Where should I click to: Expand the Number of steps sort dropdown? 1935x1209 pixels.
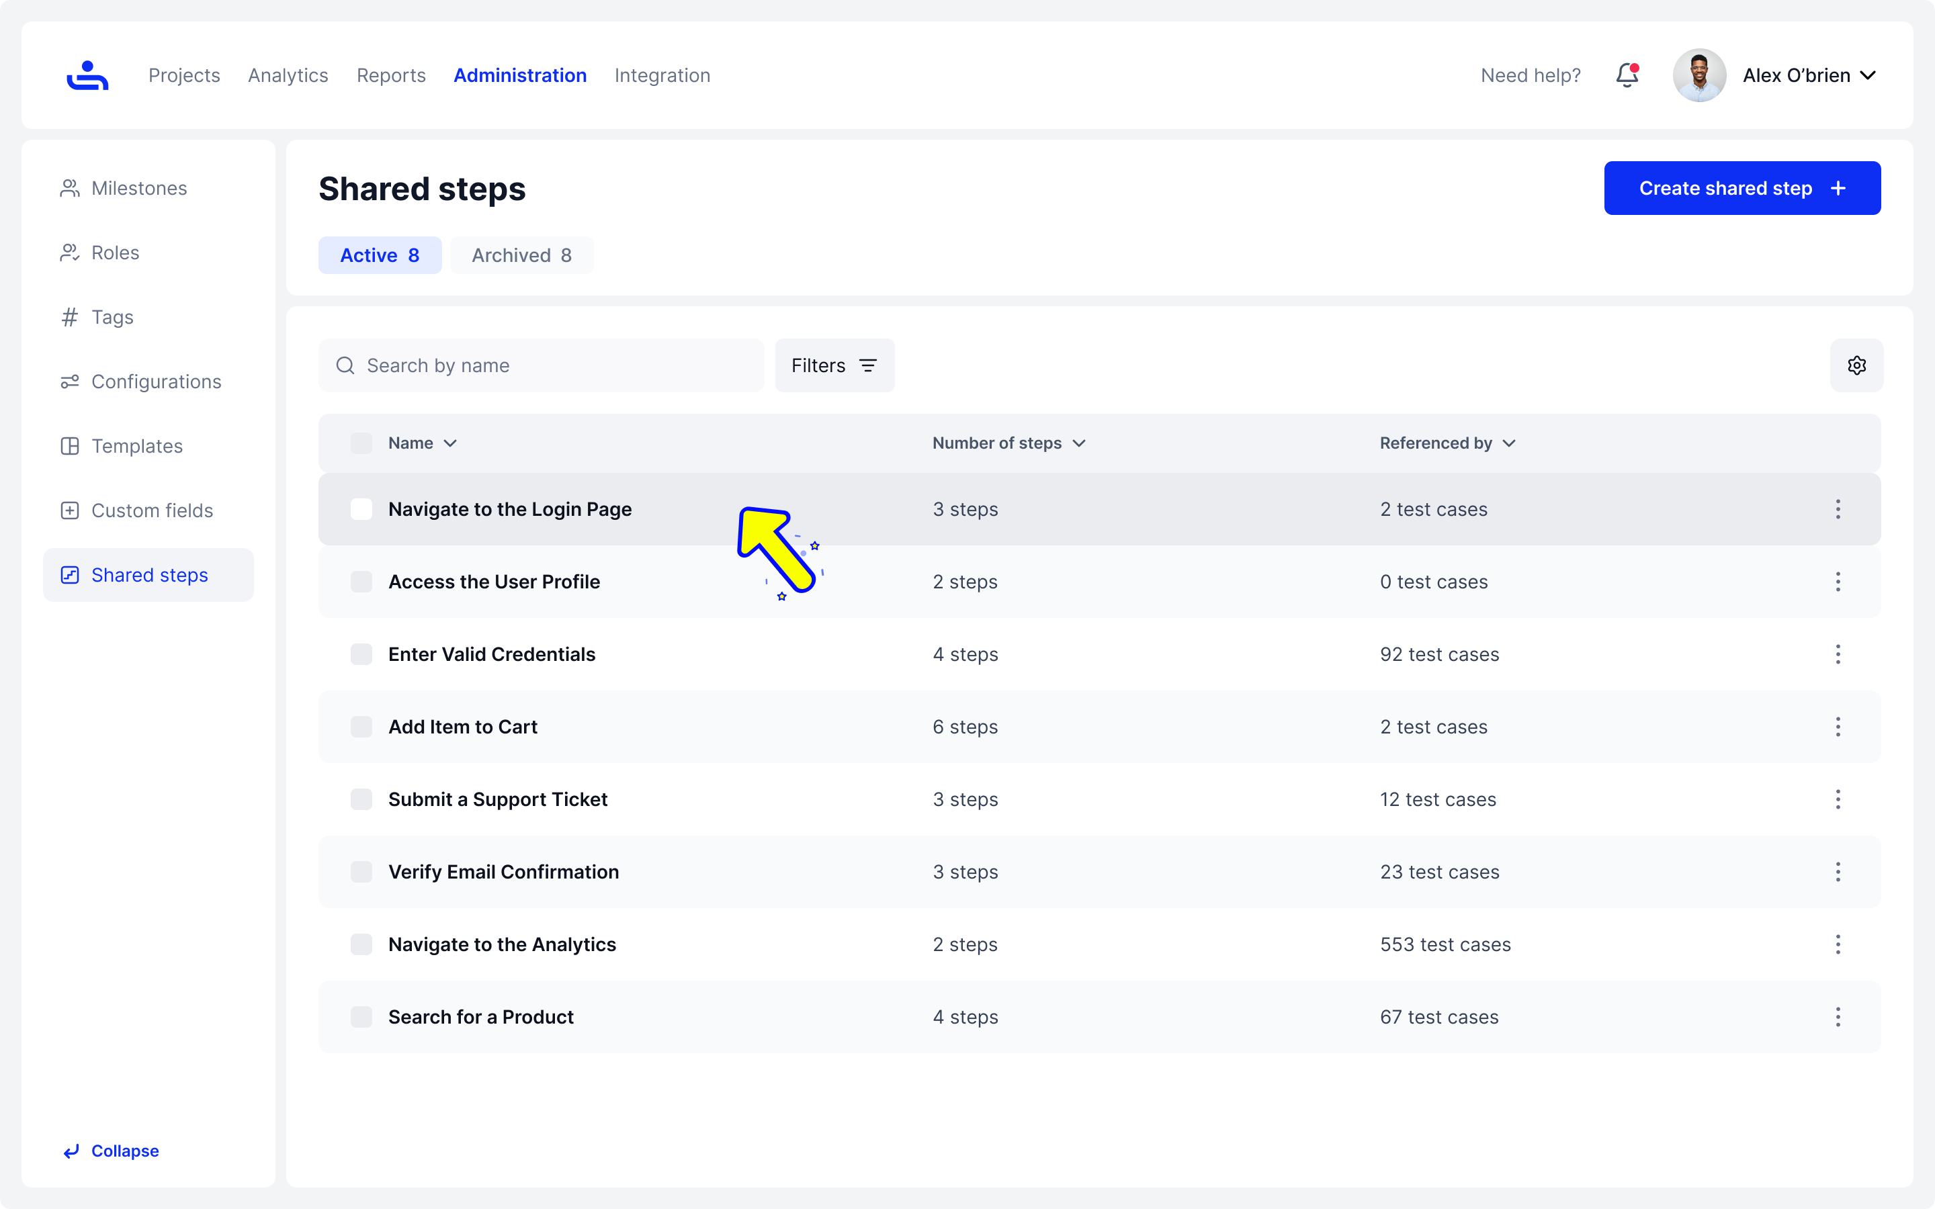(1078, 443)
